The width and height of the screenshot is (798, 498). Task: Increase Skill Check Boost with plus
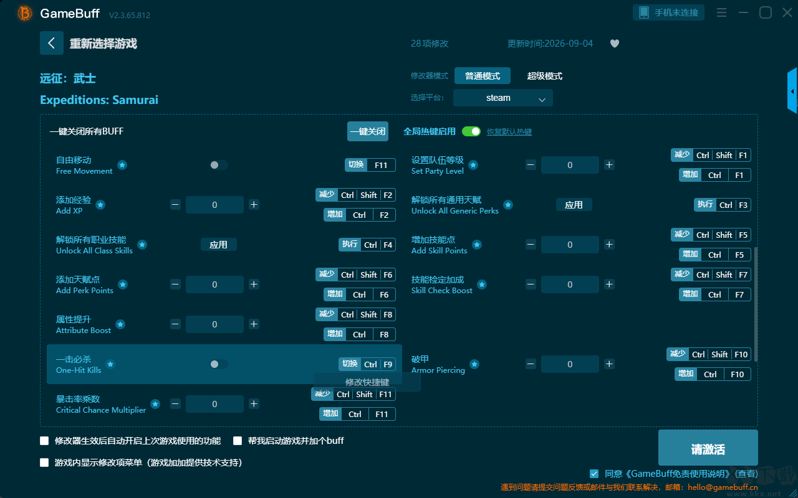click(609, 284)
